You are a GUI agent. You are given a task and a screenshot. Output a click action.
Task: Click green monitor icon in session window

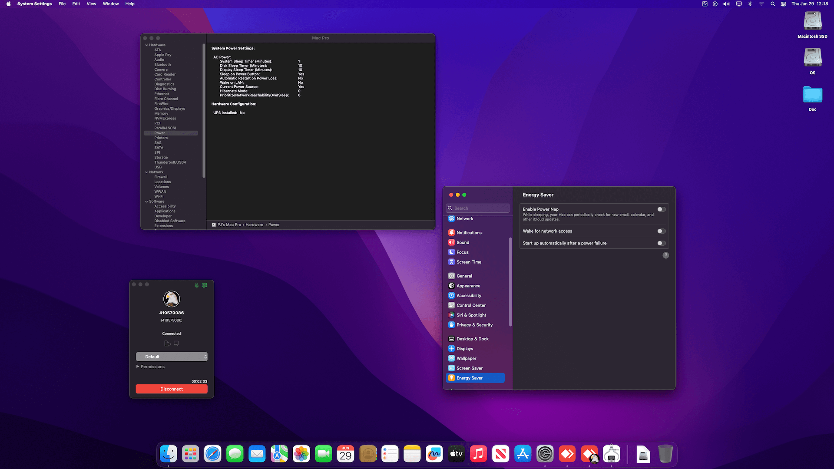pyautogui.click(x=204, y=285)
